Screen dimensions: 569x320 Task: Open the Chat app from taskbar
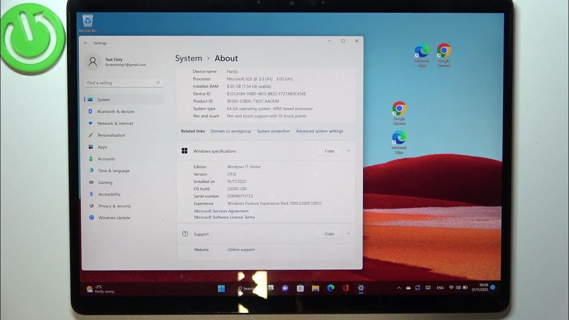coord(285,288)
